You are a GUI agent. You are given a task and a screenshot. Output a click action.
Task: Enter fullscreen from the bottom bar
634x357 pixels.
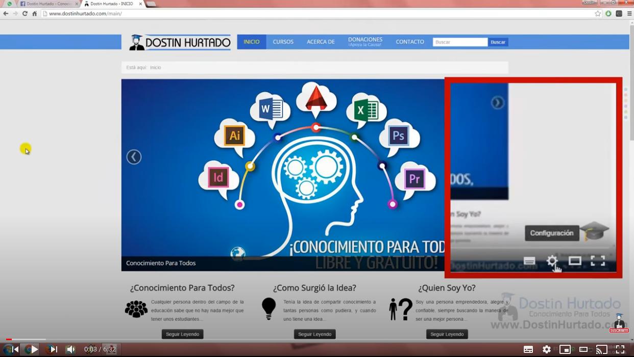620,349
